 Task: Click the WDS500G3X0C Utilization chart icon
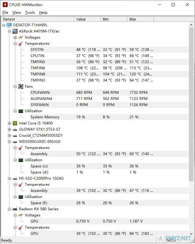(x=21, y=160)
